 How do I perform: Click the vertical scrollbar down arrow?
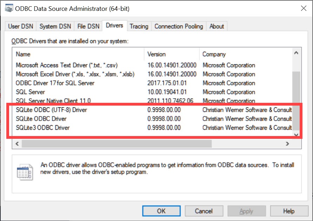click(296, 135)
